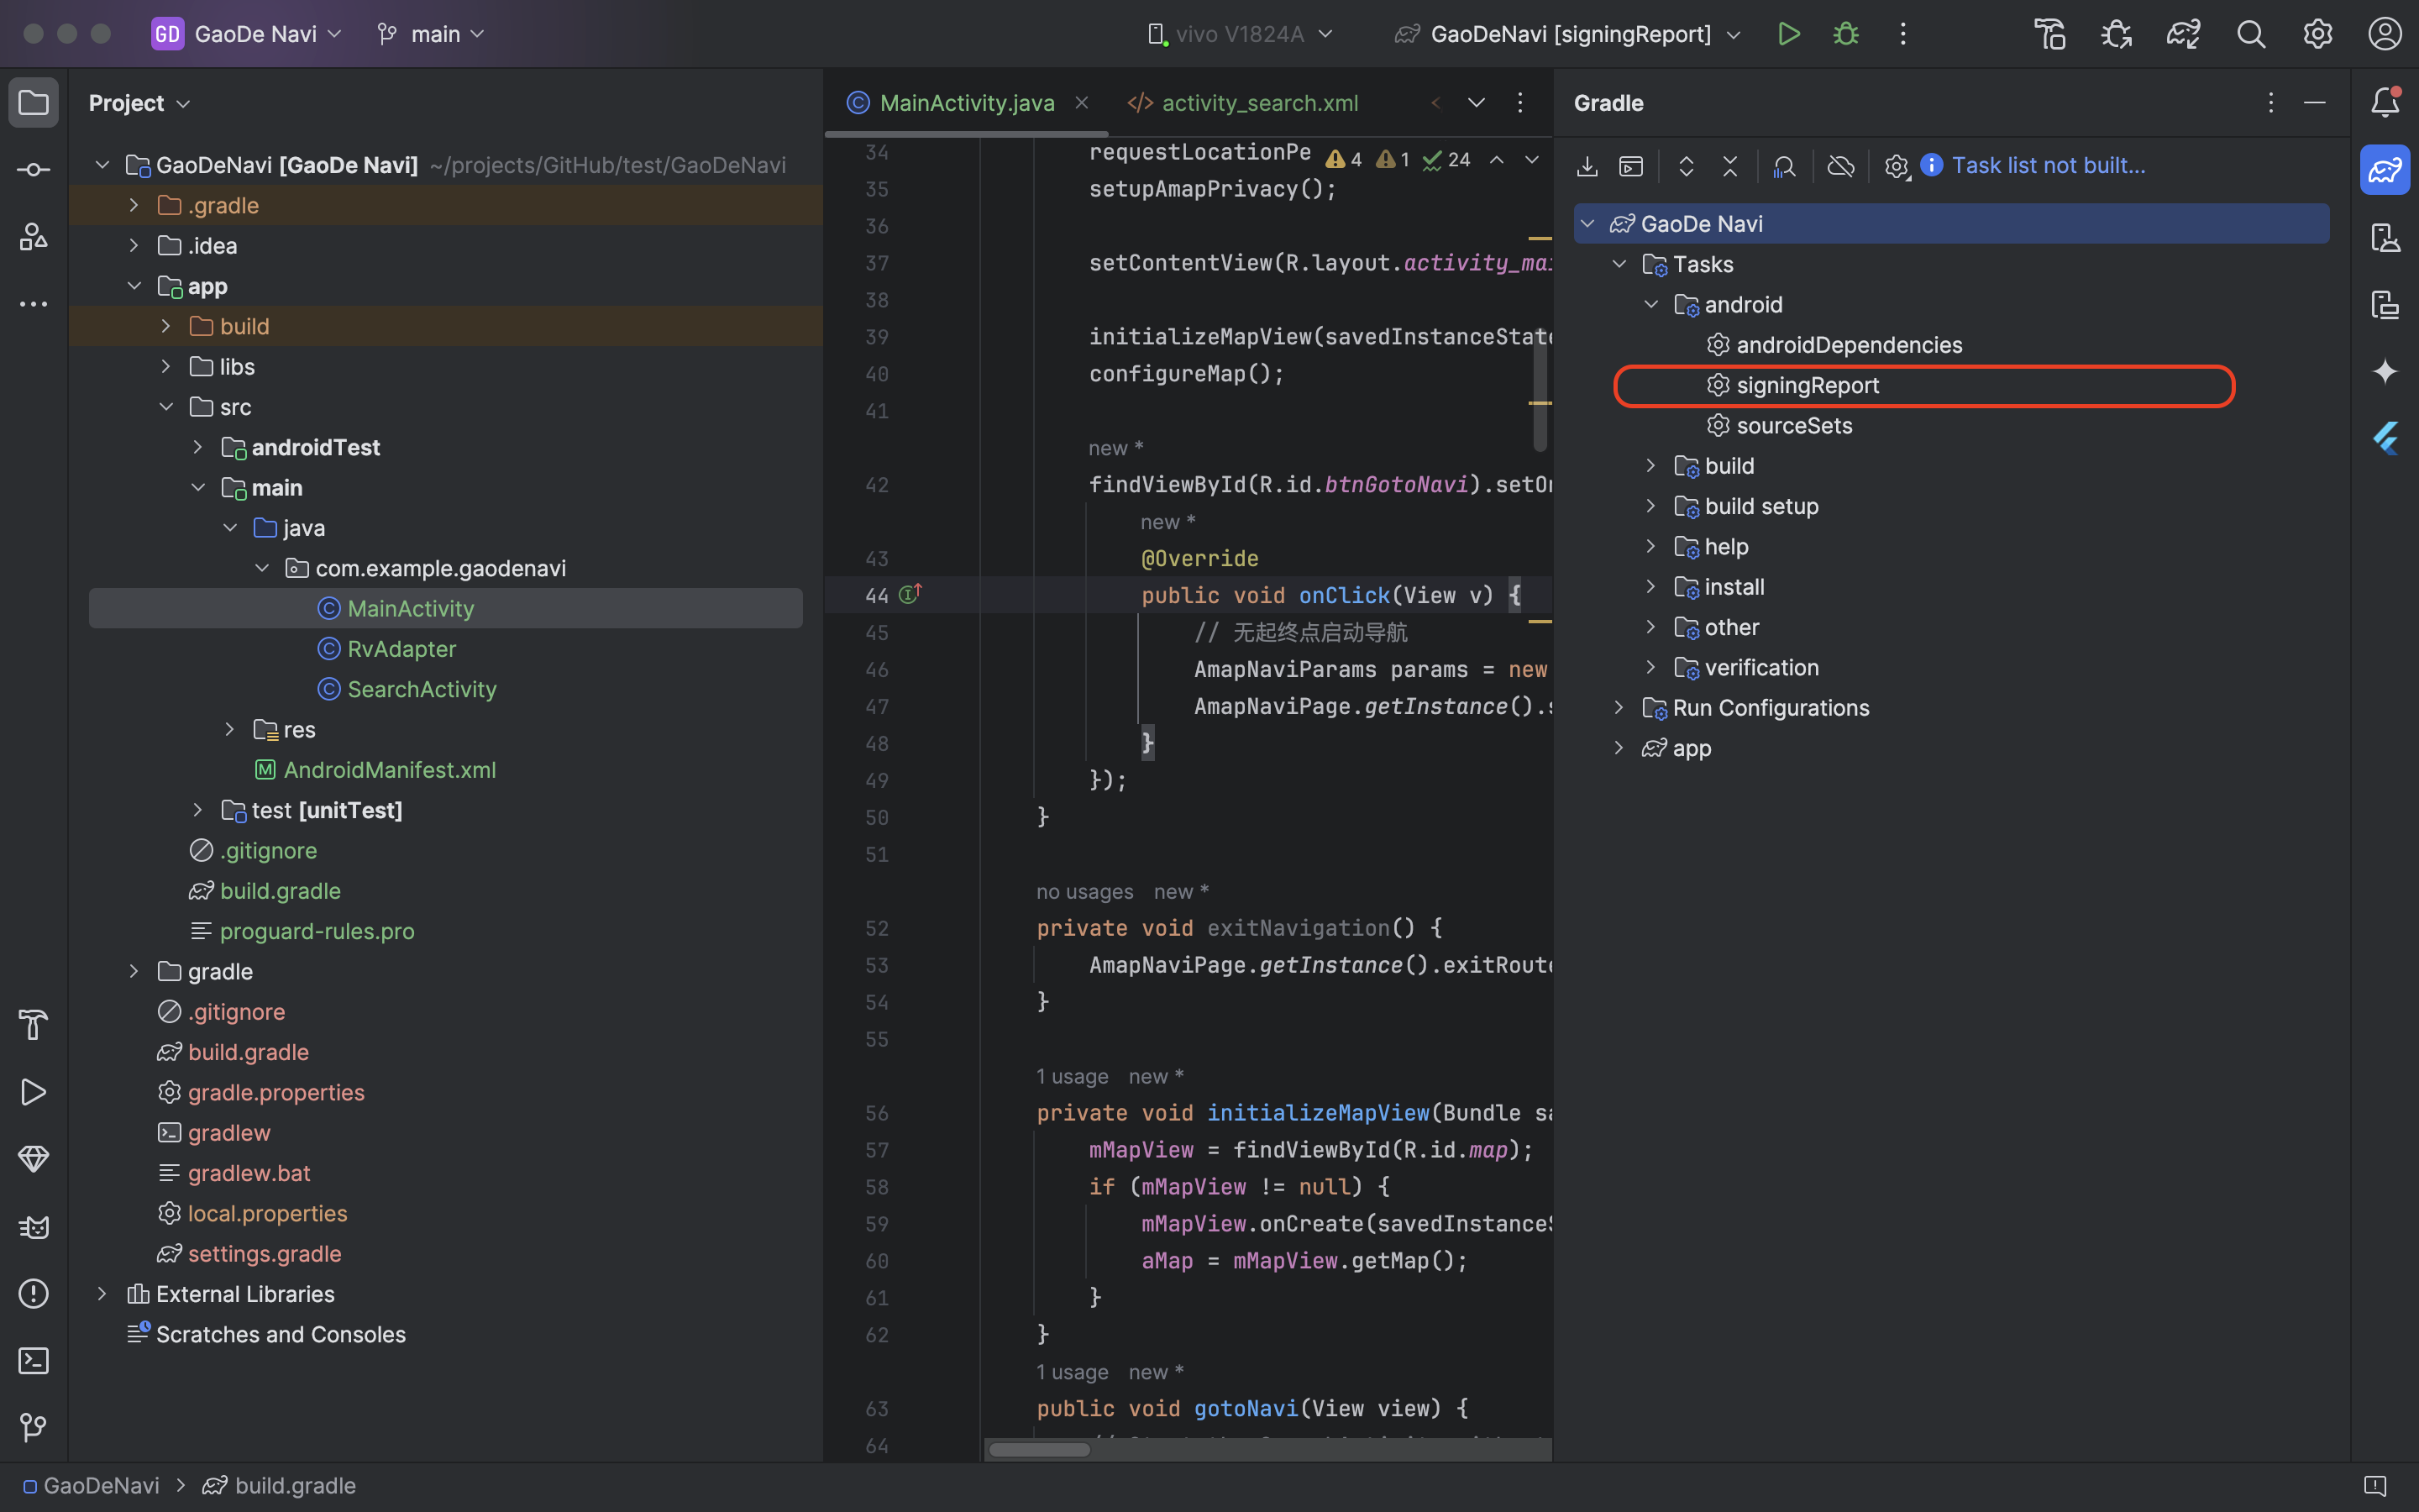Open Gradle build tool settings
Image resolution: width=2419 pixels, height=1512 pixels.
point(1897,166)
